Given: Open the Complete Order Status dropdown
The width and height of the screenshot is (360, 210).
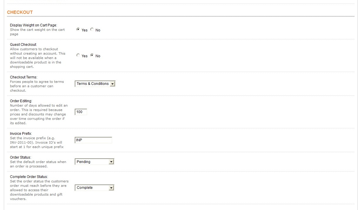Looking at the screenshot, I should [x=94, y=188].
